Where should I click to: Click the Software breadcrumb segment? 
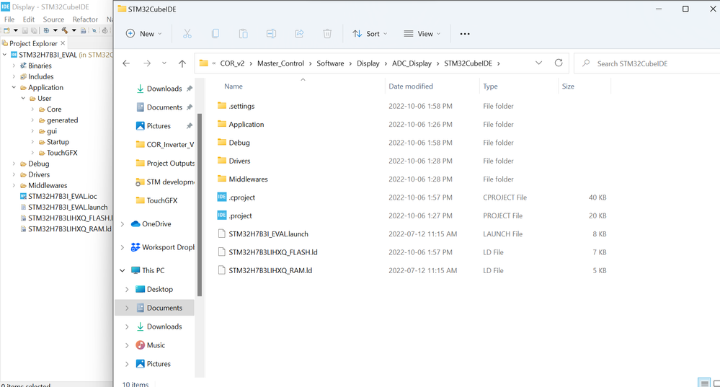(330, 63)
